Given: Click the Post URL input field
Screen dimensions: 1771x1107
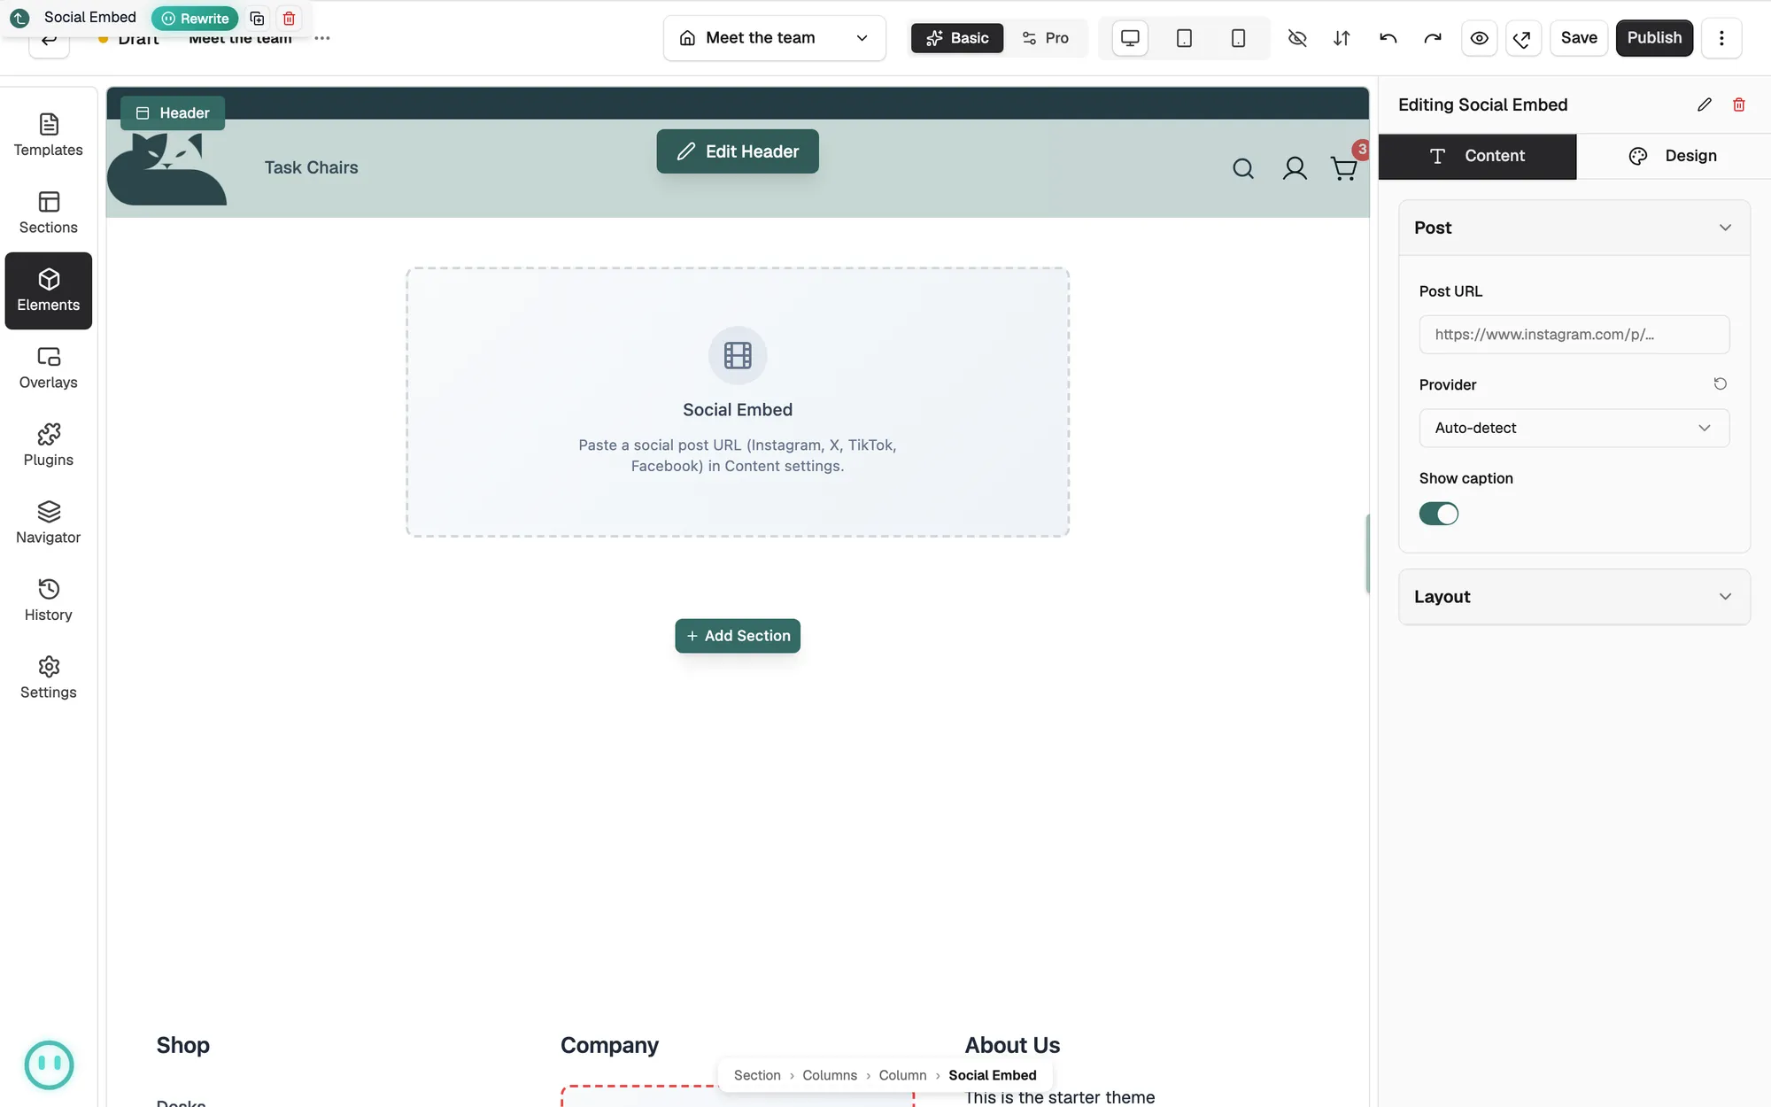Looking at the screenshot, I should pos(1574,335).
